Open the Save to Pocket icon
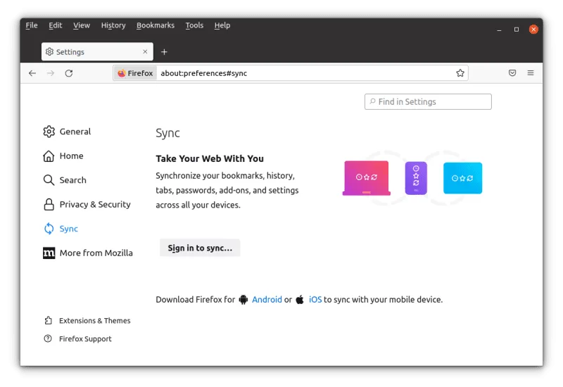 click(x=512, y=73)
